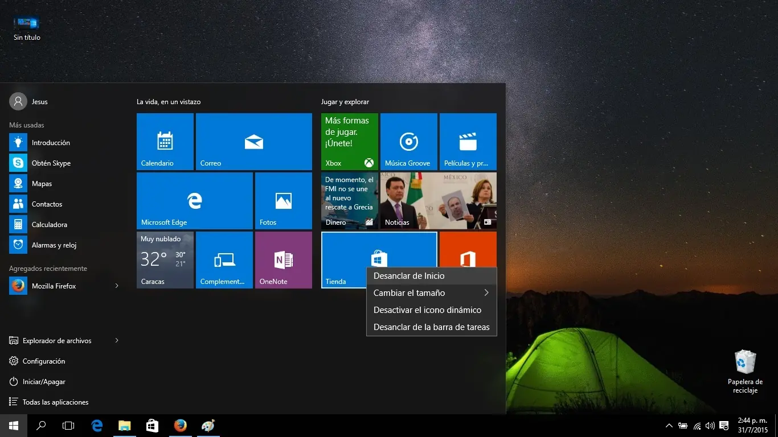Launch Calculadora from the sidebar
This screenshot has height=437, width=778.
point(50,224)
